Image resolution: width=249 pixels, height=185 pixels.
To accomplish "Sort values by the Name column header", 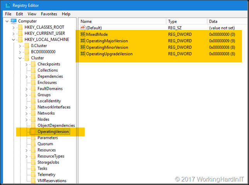I will click(x=122, y=21).
